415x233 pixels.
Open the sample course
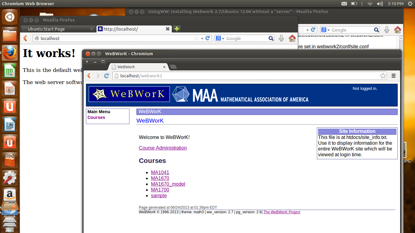click(x=159, y=195)
